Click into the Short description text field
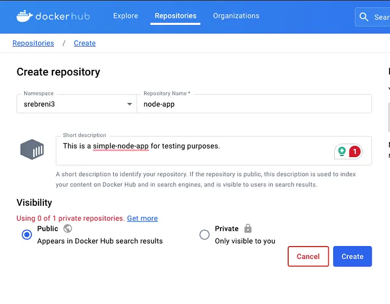390x304 pixels. tap(195, 146)
